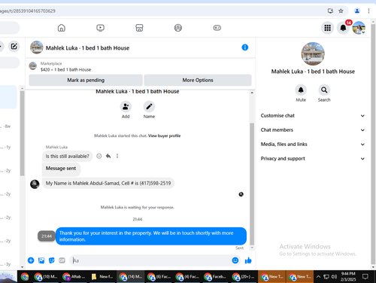Viewport: 376px width, 283px height.
Task: Click sender avatar beside Mahlek's message
Action: 35,184
